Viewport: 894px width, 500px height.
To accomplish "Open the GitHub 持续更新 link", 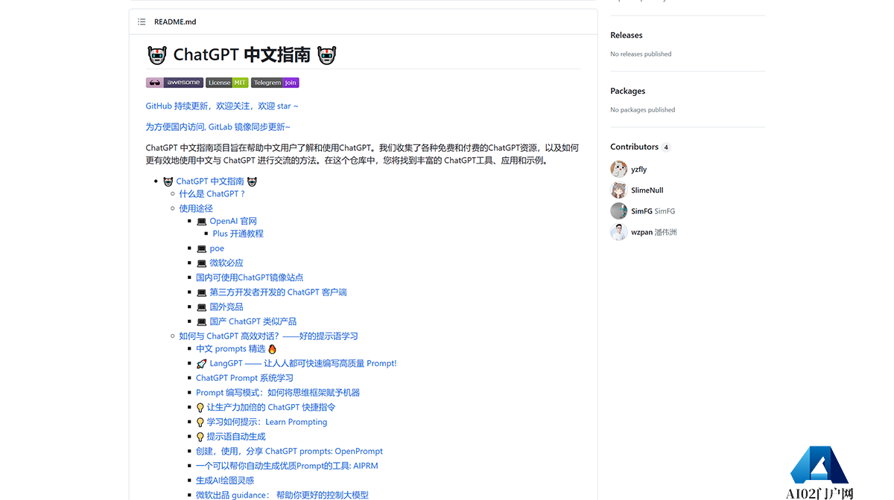I will pos(222,106).
